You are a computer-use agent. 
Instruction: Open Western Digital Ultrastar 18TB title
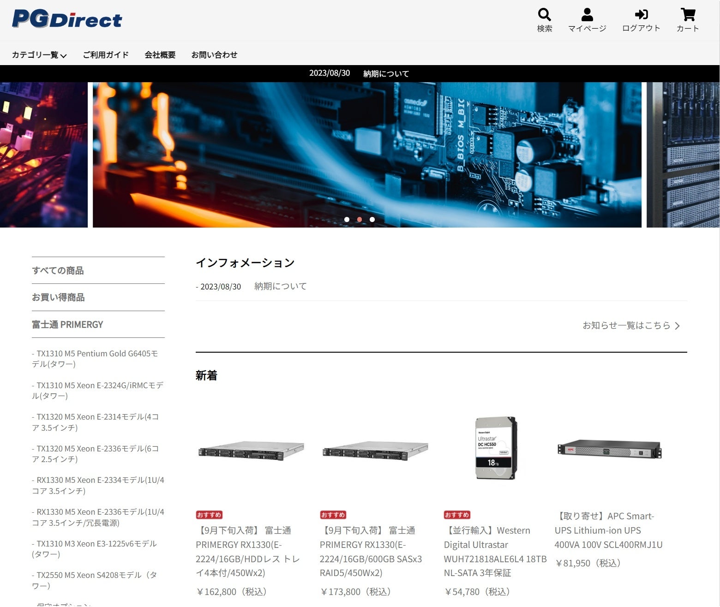(x=495, y=552)
